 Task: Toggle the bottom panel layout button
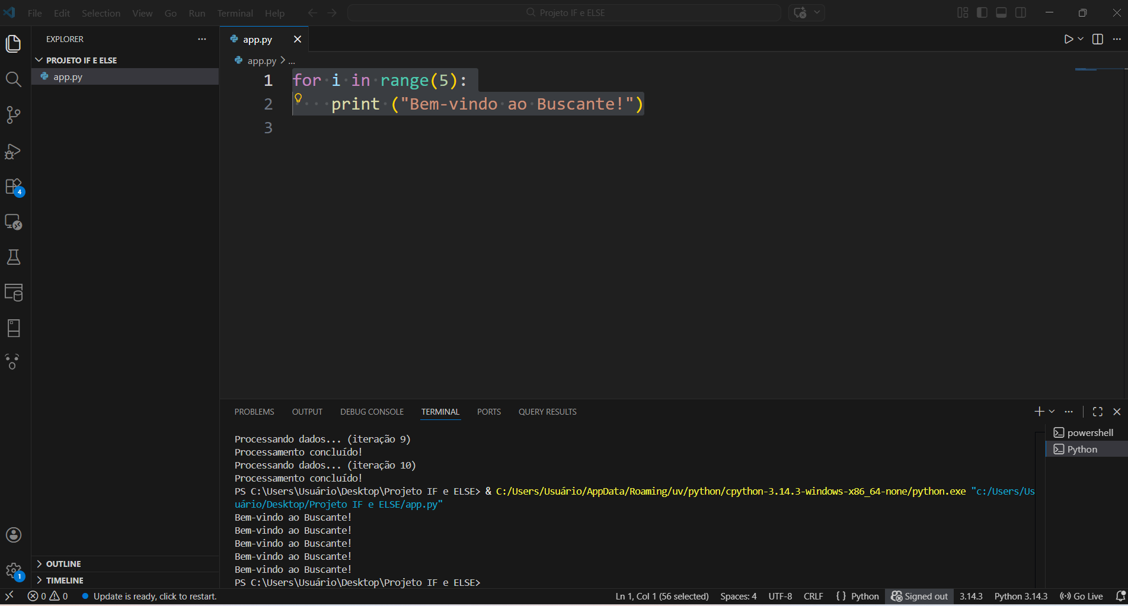tap(1001, 13)
